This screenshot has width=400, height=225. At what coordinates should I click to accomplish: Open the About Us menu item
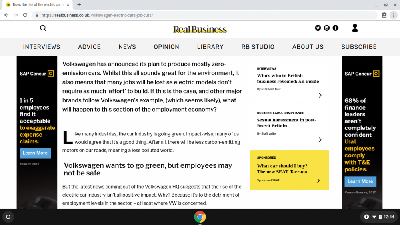(308, 47)
